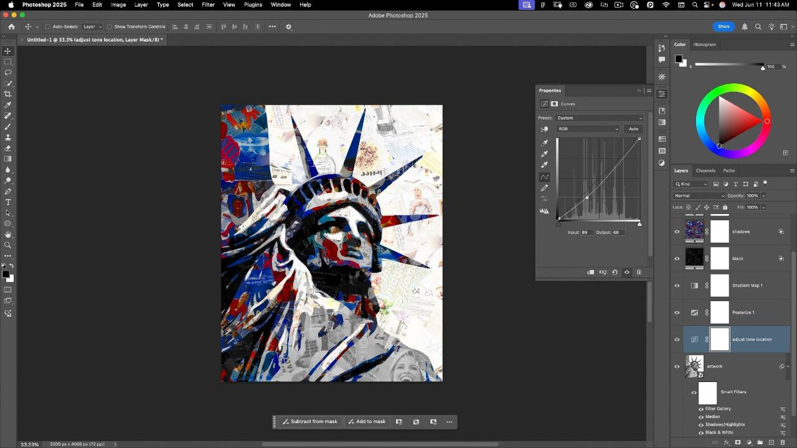Viewport: 797px width, 448px height.
Task: Click the foreground color swatch in Color panel
Action: click(x=679, y=60)
